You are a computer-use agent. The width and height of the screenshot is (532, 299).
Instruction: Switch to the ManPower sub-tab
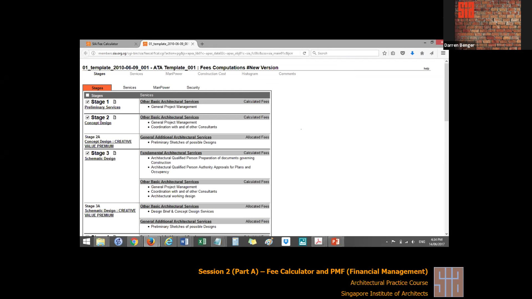pyautogui.click(x=162, y=88)
